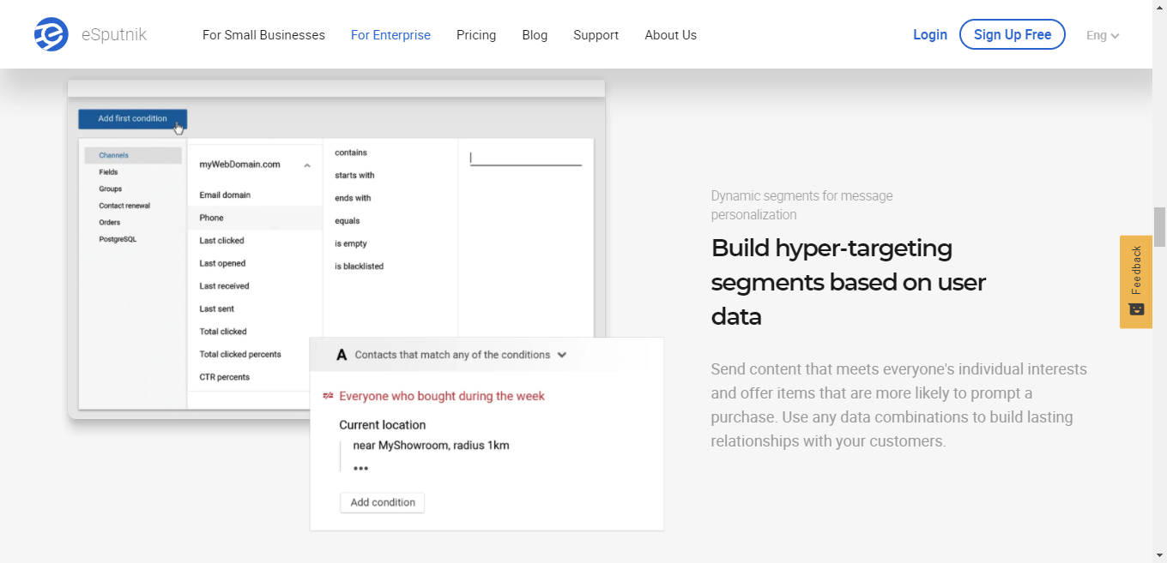Screen dimensions: 1167x563
Task: Select the contains operator
Action: coord(351,153)
